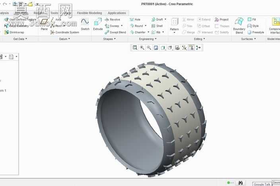Screen dimensions: 280x186
Task: Apply the Round tool
Action: [x=136, y=26]
